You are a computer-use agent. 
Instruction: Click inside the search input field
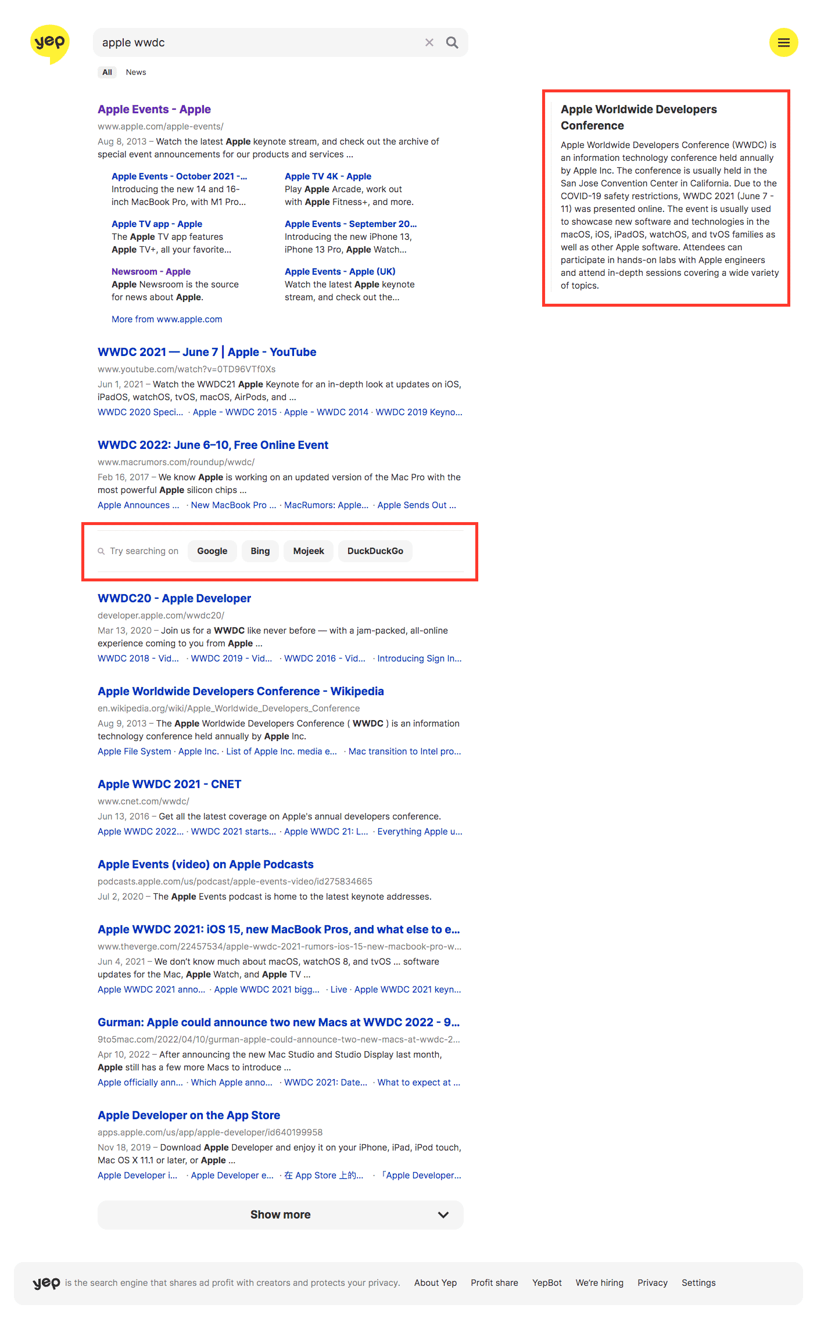point(256,42)
